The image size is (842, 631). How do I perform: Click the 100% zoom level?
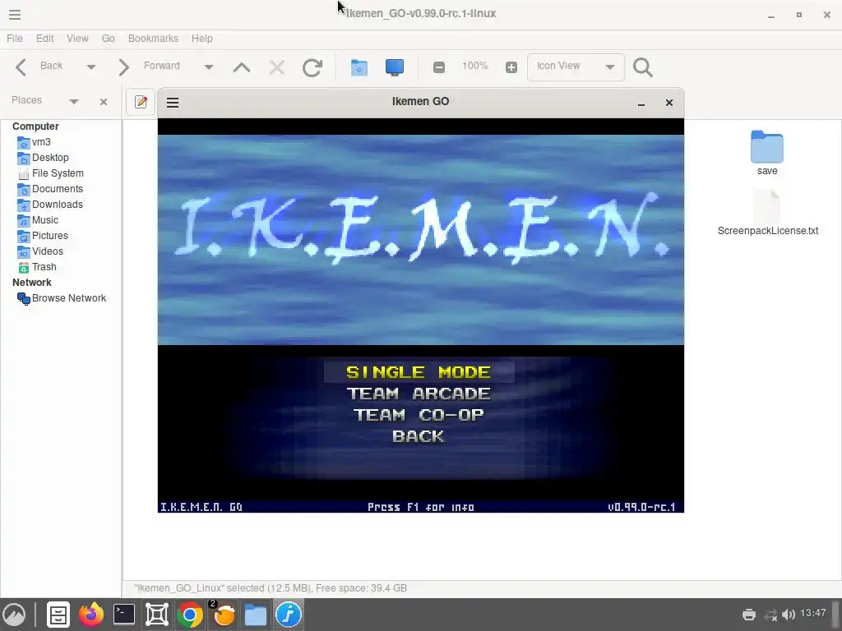pyautogui.click(x=475, y=66)
